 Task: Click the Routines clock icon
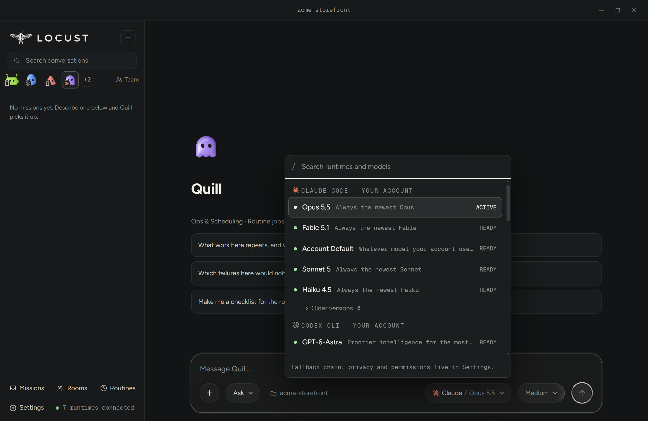click(103, 388)
